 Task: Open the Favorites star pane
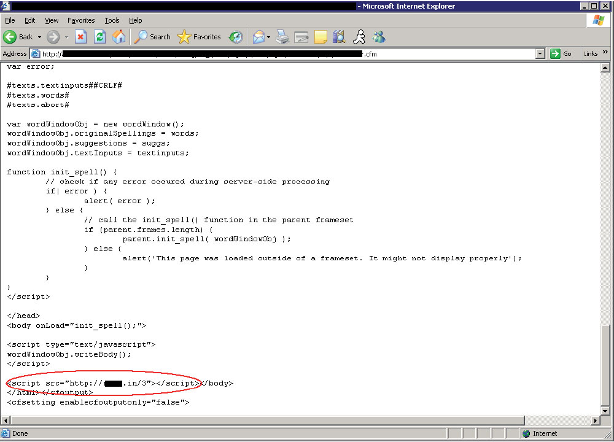pyautogui.click(x=199, y=37)
